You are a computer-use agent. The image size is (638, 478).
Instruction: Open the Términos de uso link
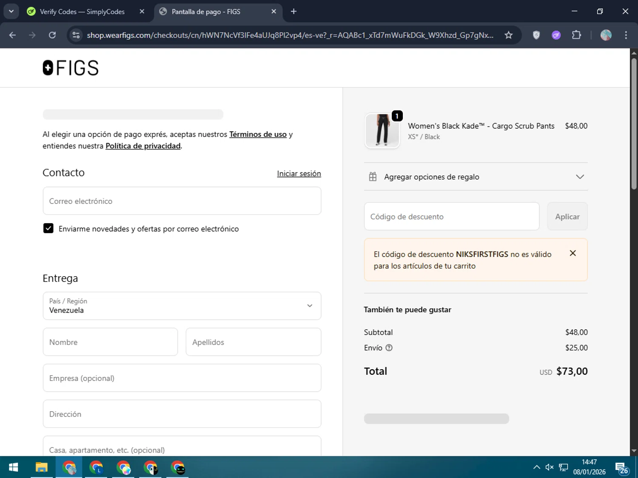(x=258, y=134)
